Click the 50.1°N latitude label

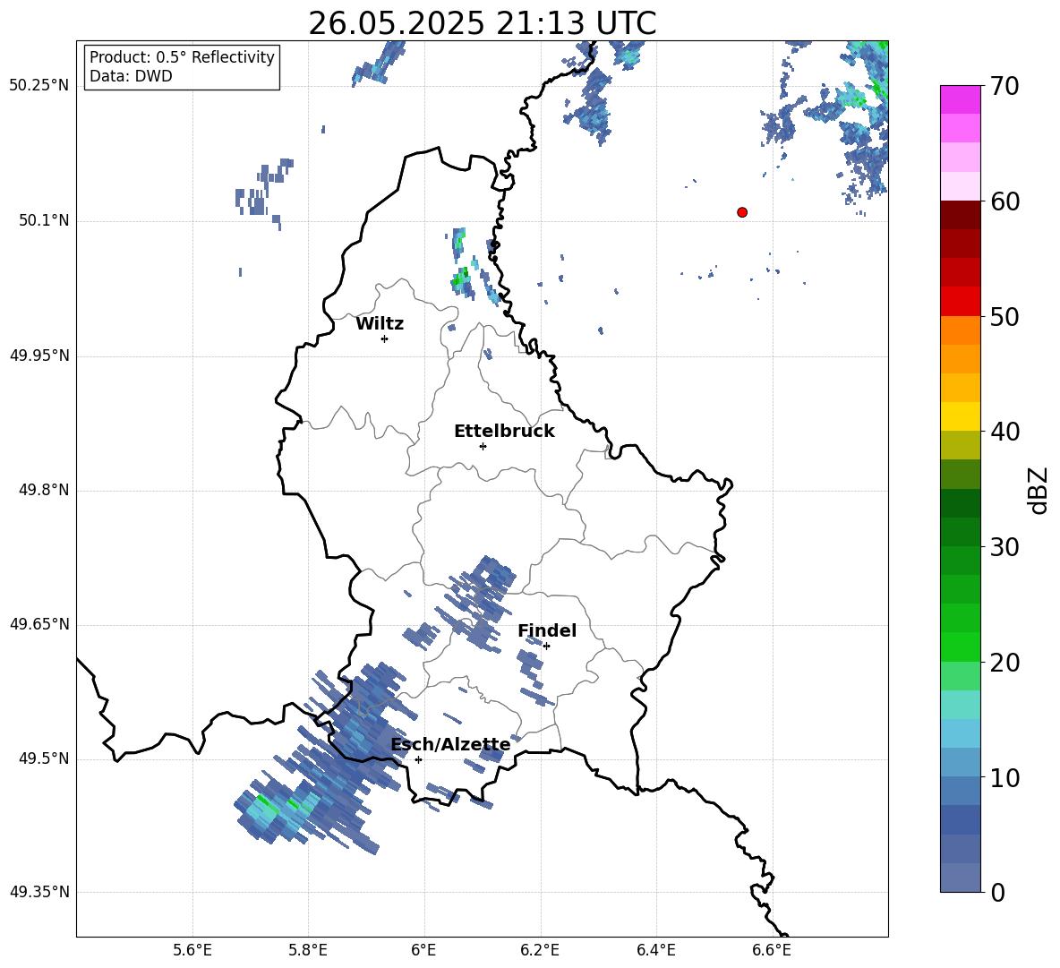pyautogui.click(x=44, y=220)
